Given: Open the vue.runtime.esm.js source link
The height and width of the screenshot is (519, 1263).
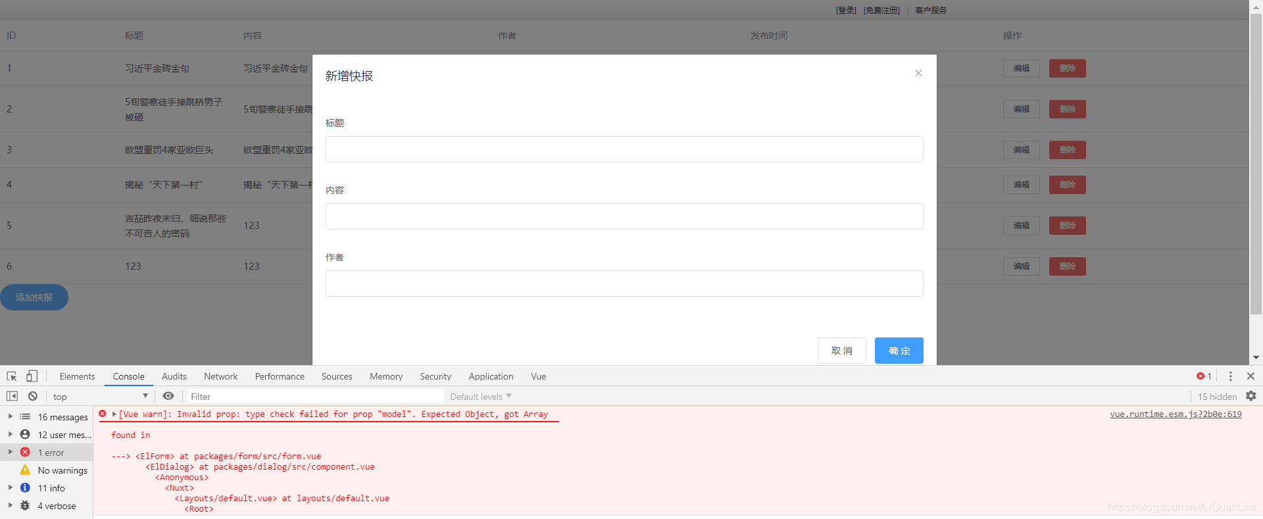Looking at the screenshot, I should tap(1176, 414).
